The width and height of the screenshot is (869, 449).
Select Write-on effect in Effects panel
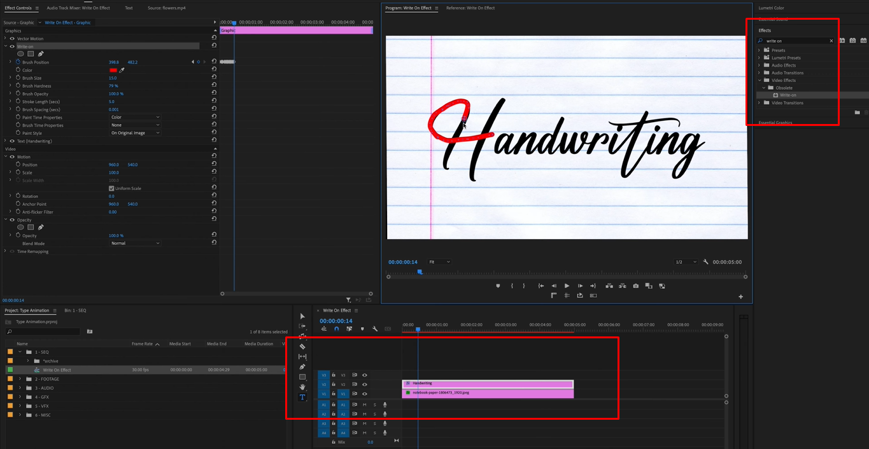click(788, 95)
